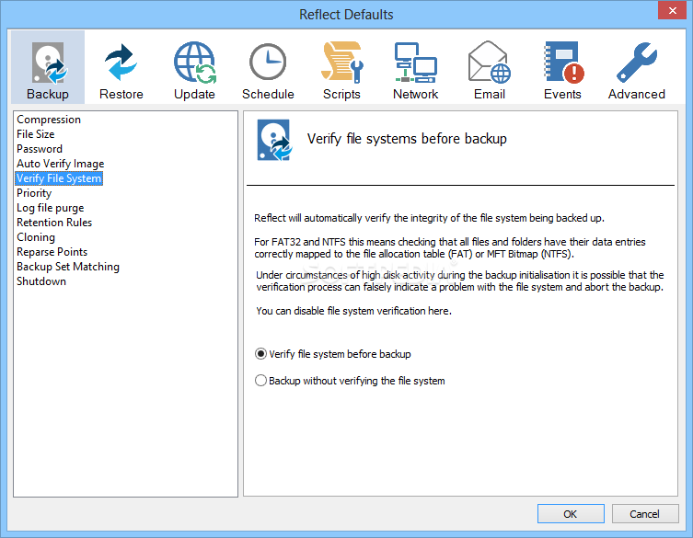
Task: Select Auto Verify Image in the list
Action: point(60,164)
